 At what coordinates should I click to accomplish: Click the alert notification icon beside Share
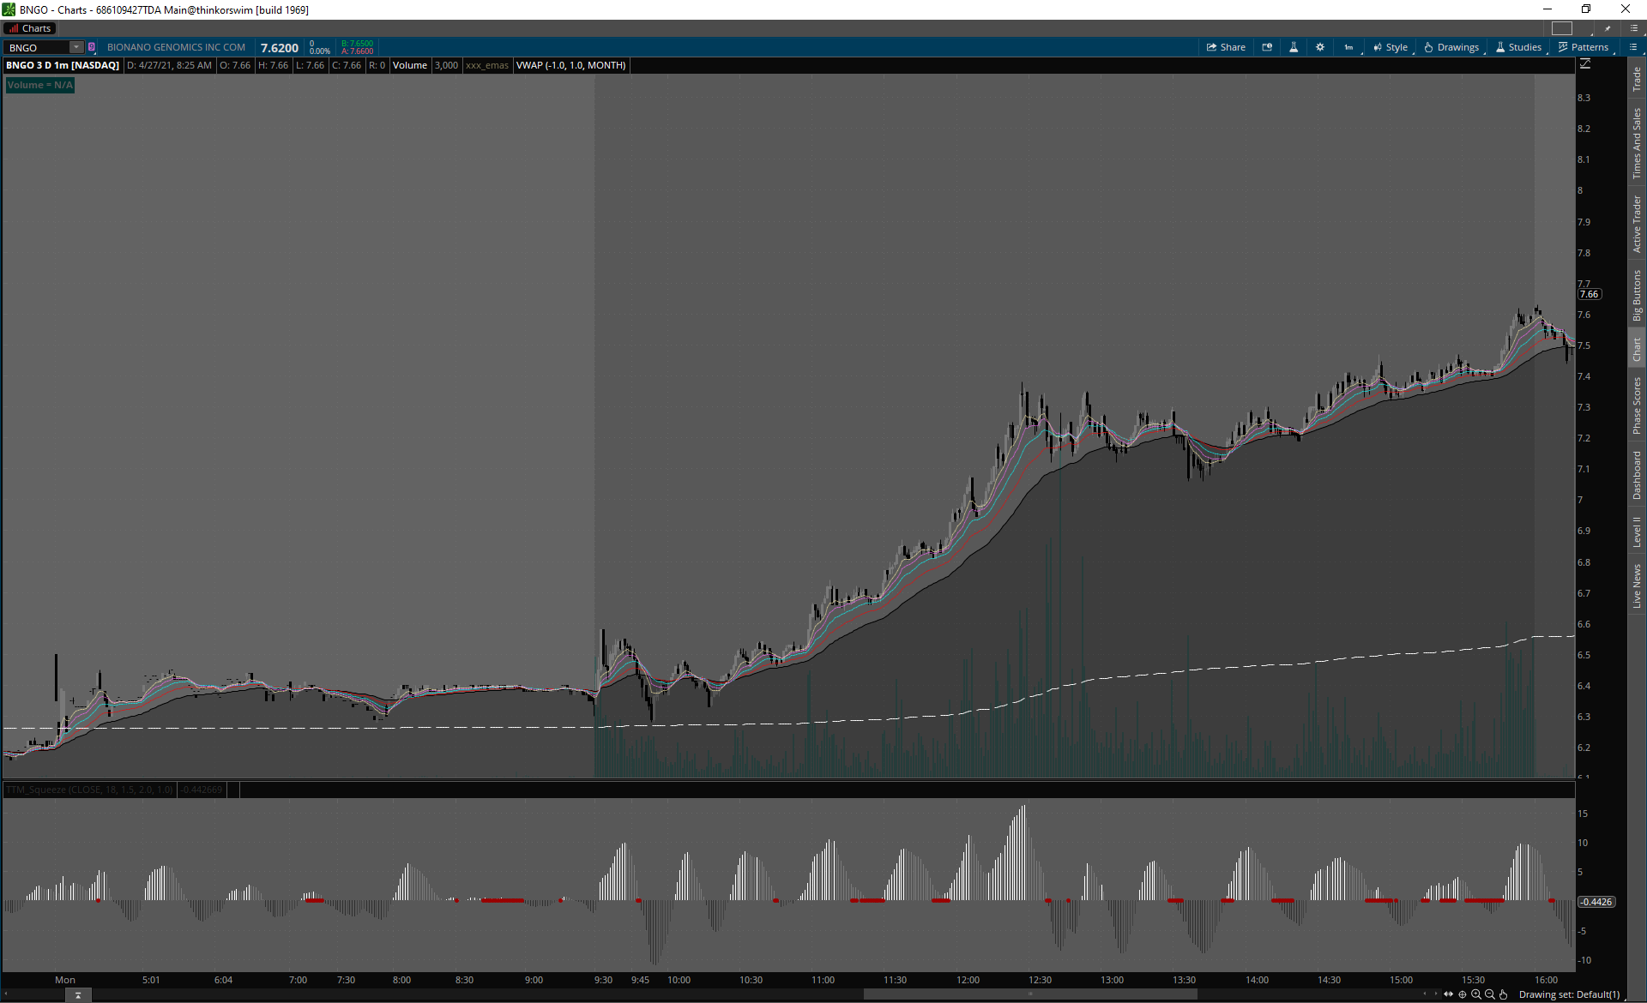(1267, 47)
